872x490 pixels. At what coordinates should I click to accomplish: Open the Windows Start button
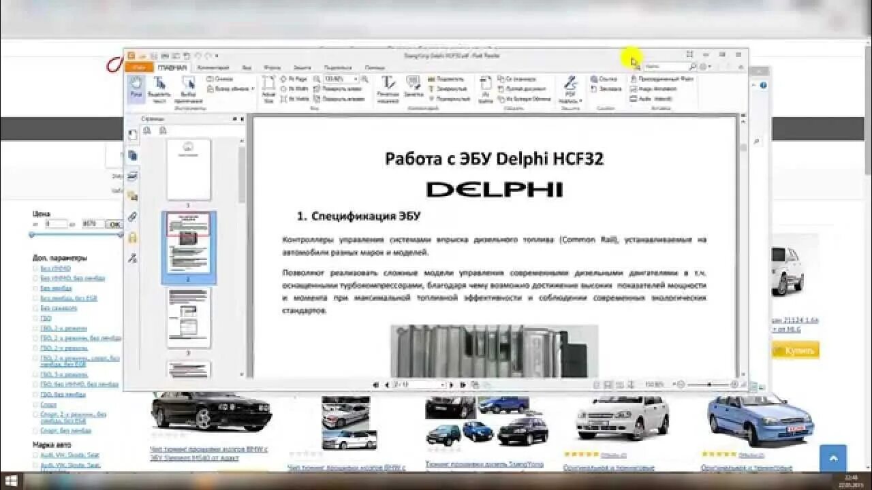point(12,480)
